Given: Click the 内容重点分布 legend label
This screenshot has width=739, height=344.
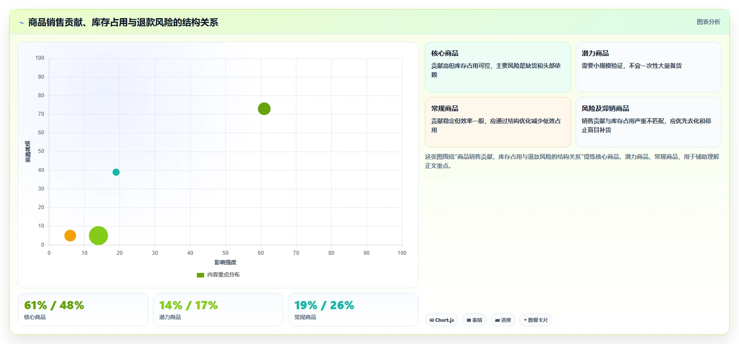Looking at the screenshot, I should (224, 275).
